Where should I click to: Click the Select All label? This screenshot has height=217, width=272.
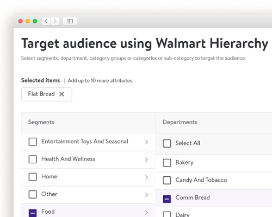tap(188, 143)
